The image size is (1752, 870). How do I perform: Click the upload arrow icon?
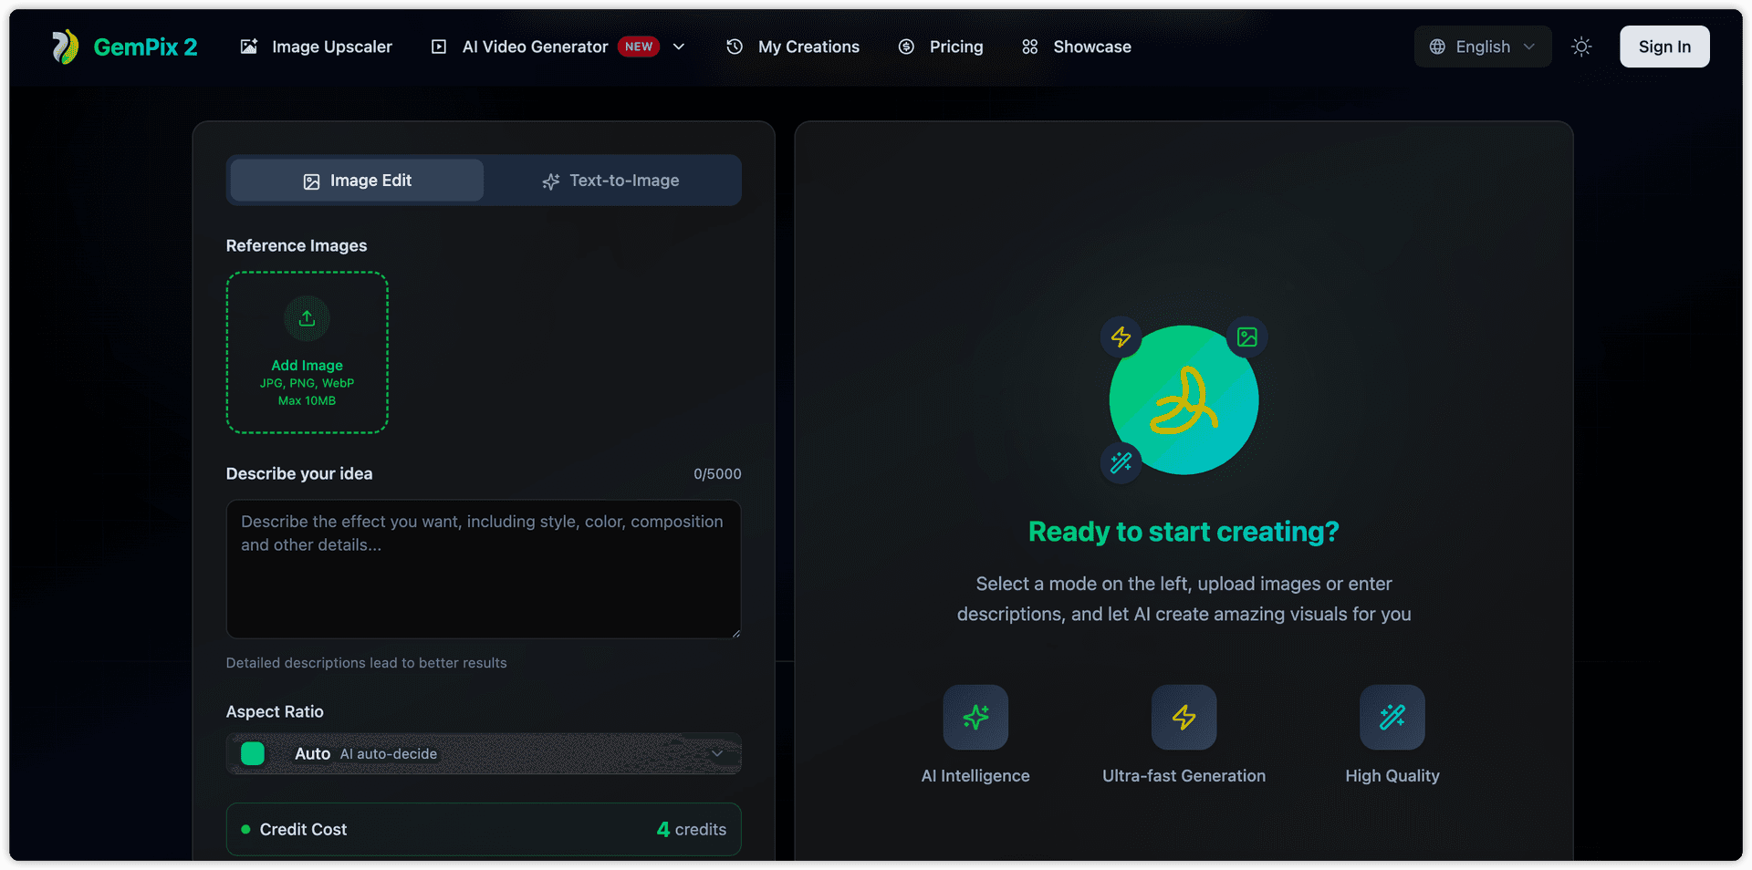pos(307,318)
